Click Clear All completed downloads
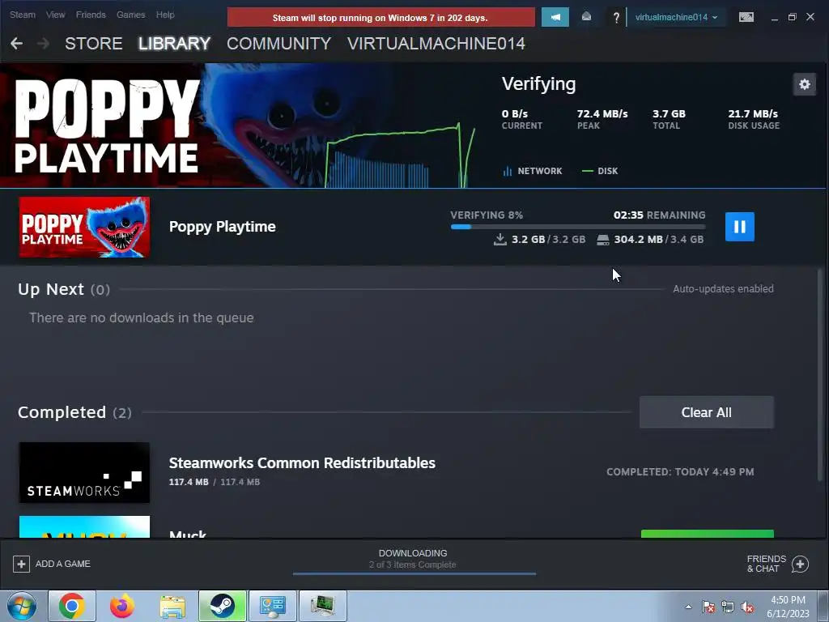This screenshot has width=829, height=622. click(706, 412)
